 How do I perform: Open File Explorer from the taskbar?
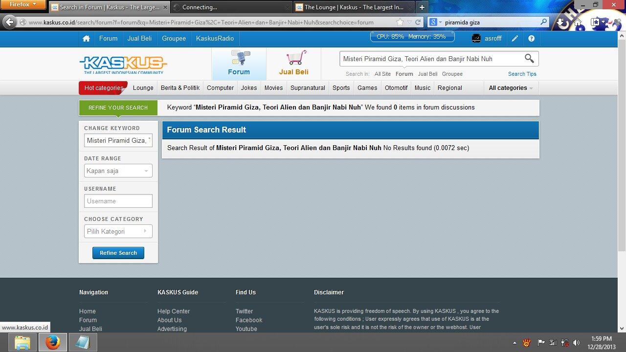(22, 342)
